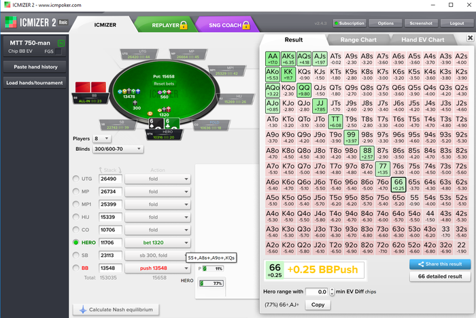Select the KK +11.7 hand cell

click(x=288, y=74)
